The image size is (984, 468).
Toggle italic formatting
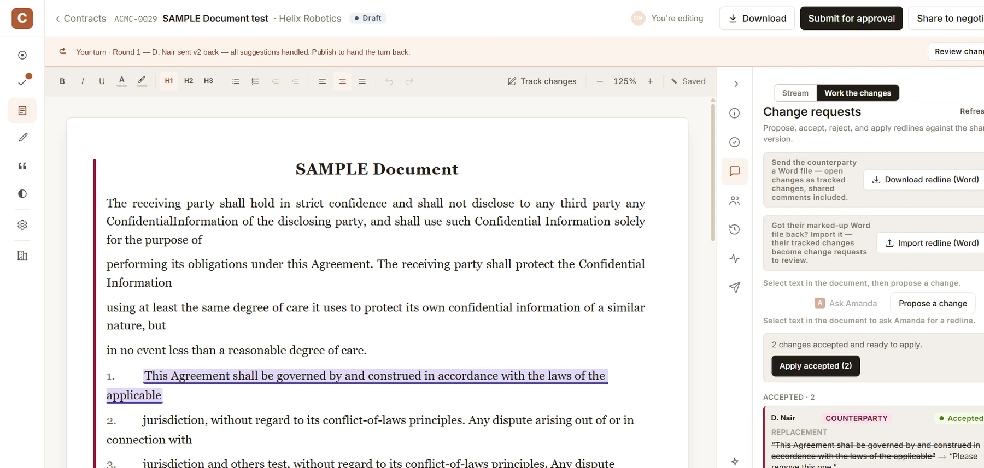point(83,81)
